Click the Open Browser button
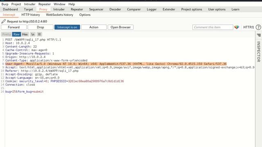 (121, 27)
